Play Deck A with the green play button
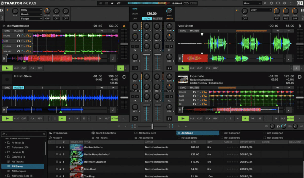 click(x=7, y=68)
